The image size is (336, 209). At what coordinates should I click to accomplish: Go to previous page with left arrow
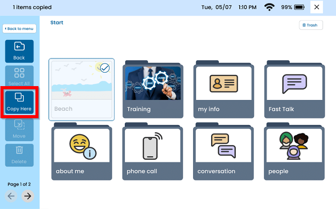11,196
